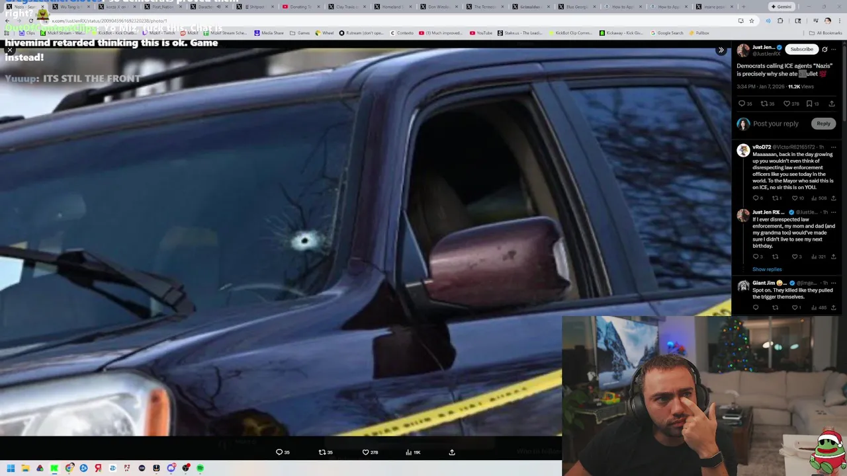This screenshot has height=476, width=847.
Task: Like the photo using the bottom heart icon
Action: point(365,452)
